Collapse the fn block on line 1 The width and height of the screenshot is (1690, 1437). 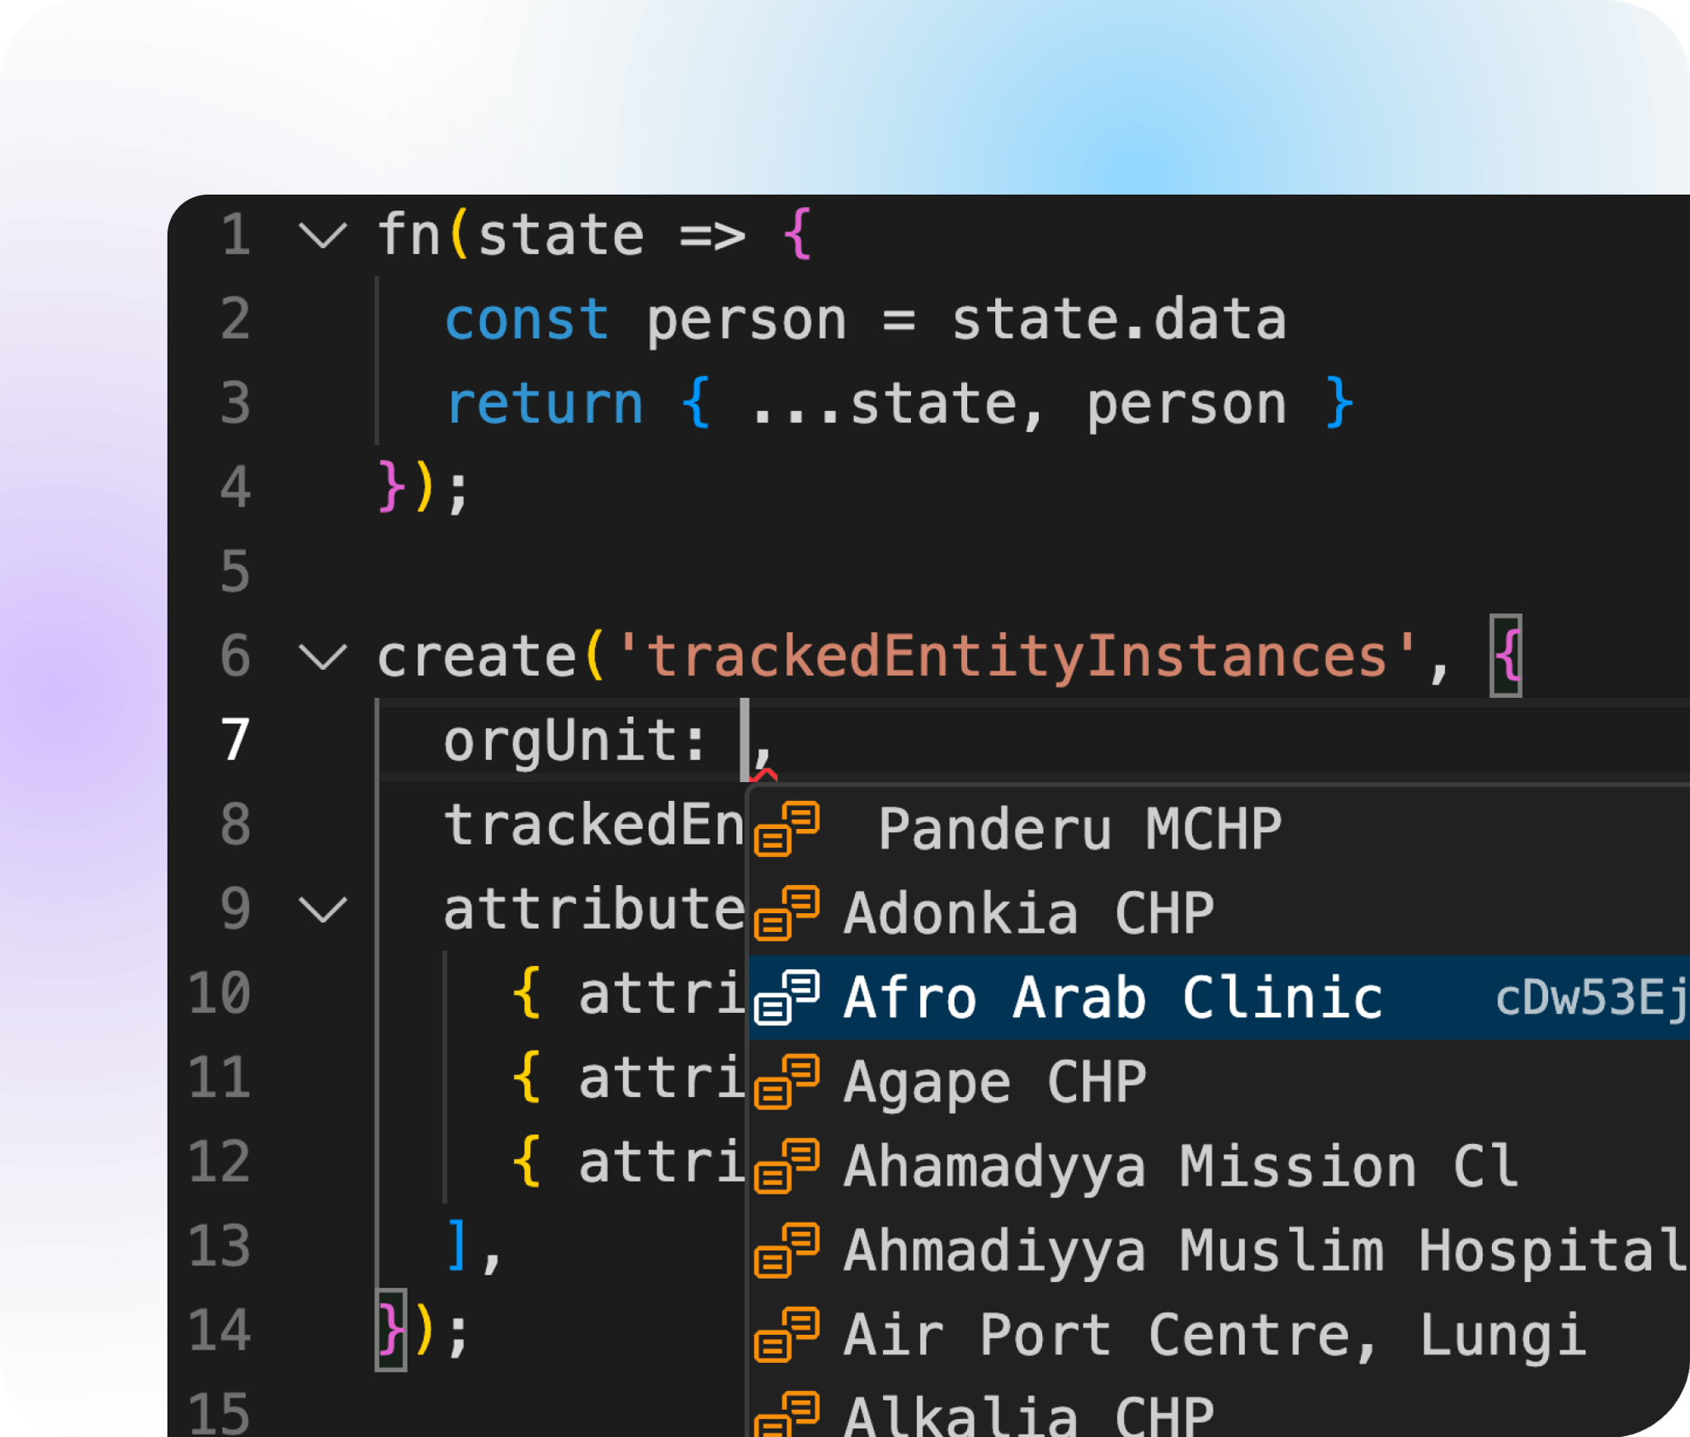click(322, 236)
